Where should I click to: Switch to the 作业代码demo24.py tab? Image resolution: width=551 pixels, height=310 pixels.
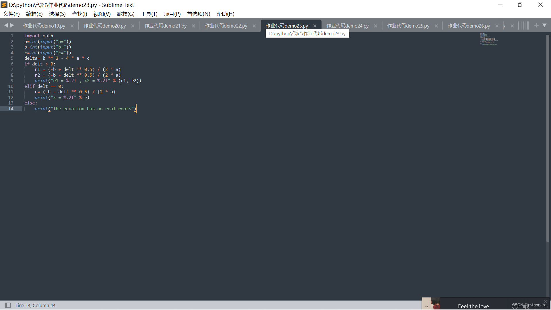pos(347,26)
